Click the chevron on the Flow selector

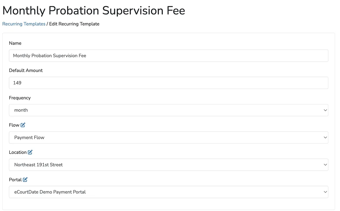coord(325,137)
